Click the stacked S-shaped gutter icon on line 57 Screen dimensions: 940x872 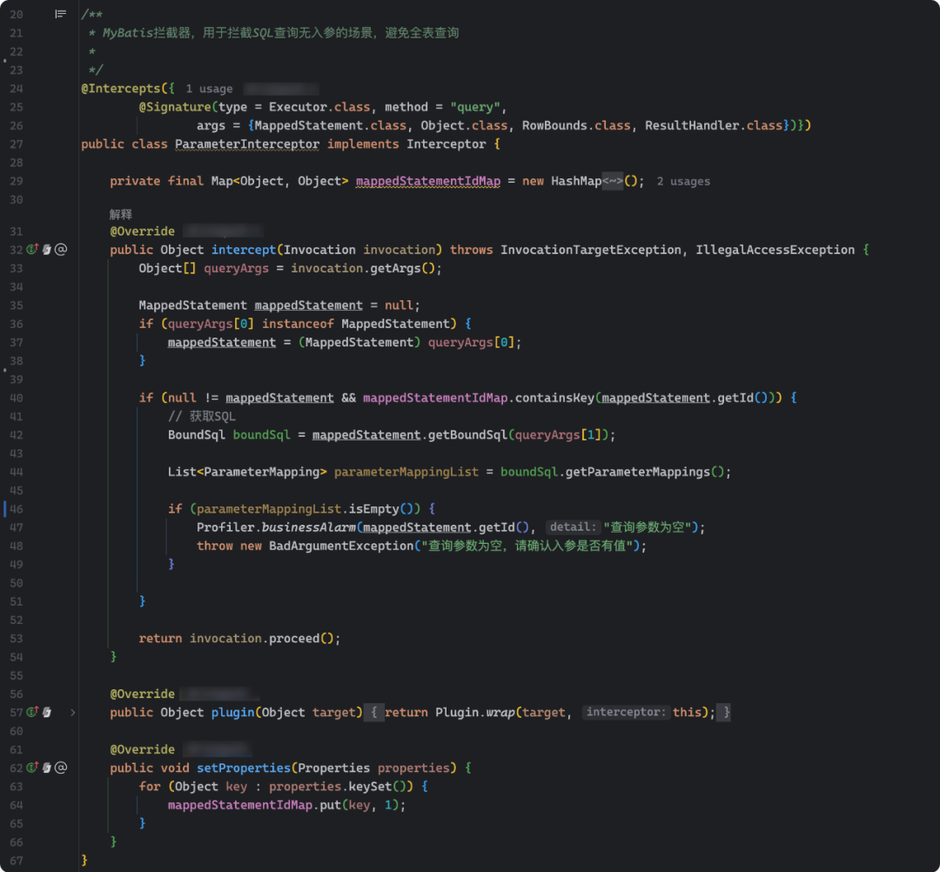pyautogui.click(x=47, y=712)
